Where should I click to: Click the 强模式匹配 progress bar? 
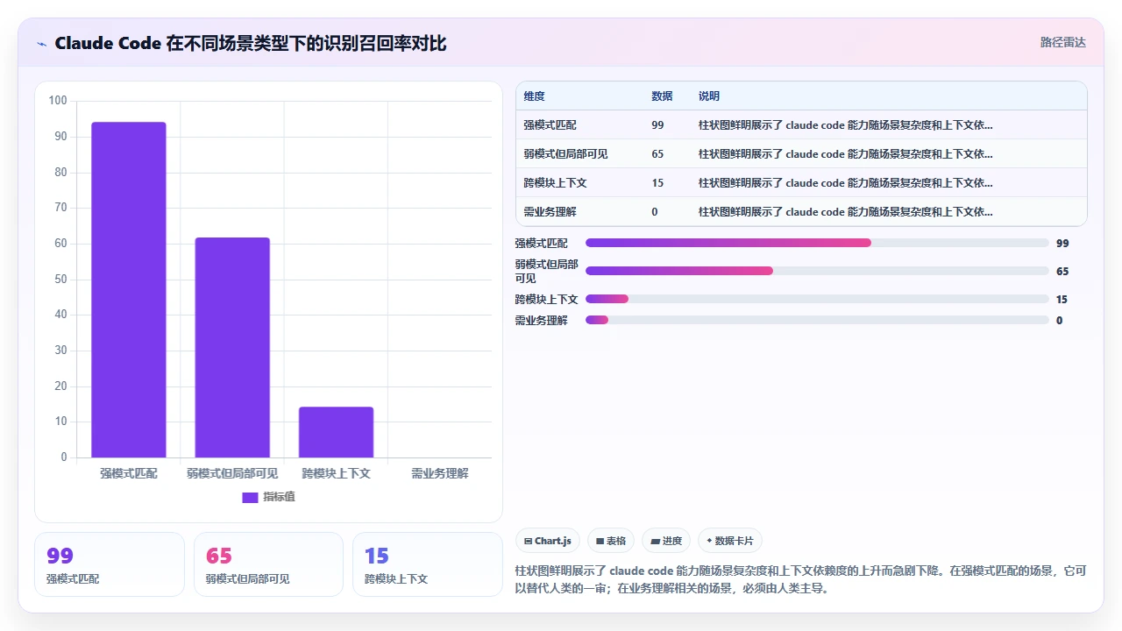point(817,243)
